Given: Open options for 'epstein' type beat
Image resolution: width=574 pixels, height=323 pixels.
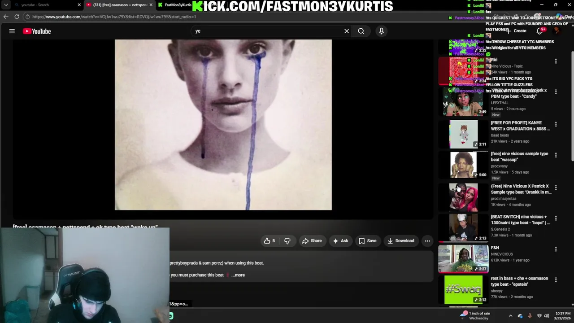Looking at the screenshot, I should (x=556, y=279).
